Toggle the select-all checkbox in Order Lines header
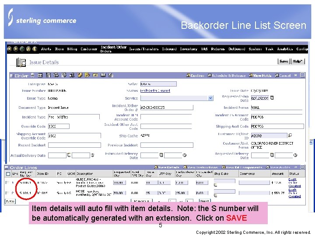The image size is (315, 236). click(x=8, y=174)
